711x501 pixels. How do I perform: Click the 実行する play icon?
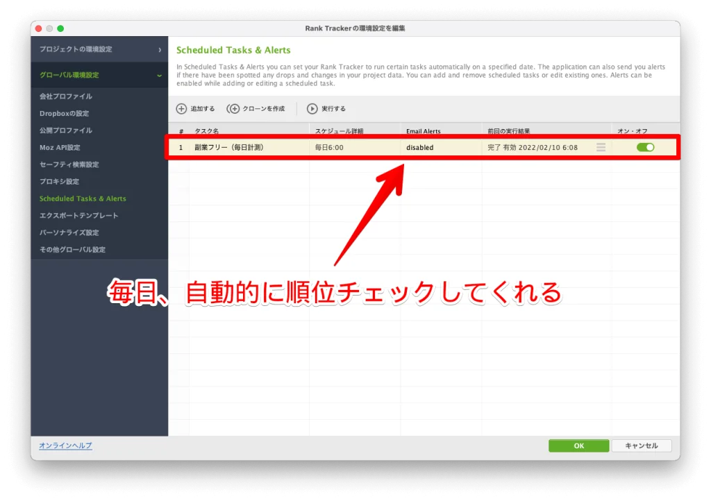pos(312,109)
